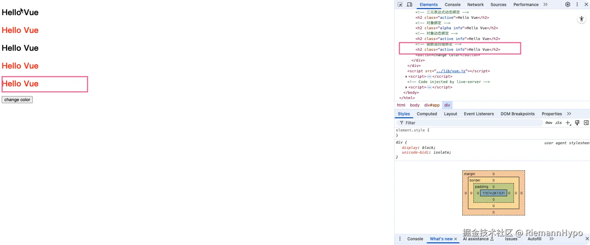Open the DevTools three-dot customize menu
Screen dimensions: 590x245
coord(577,4)
